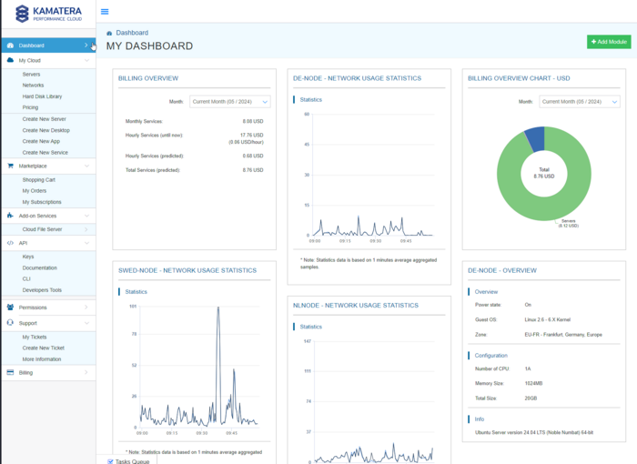Click the My Cloud cloud icon

coord(10,60)
